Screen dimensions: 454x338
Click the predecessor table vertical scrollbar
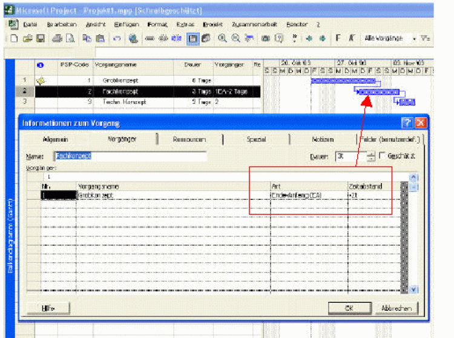[x=413, y=236]
